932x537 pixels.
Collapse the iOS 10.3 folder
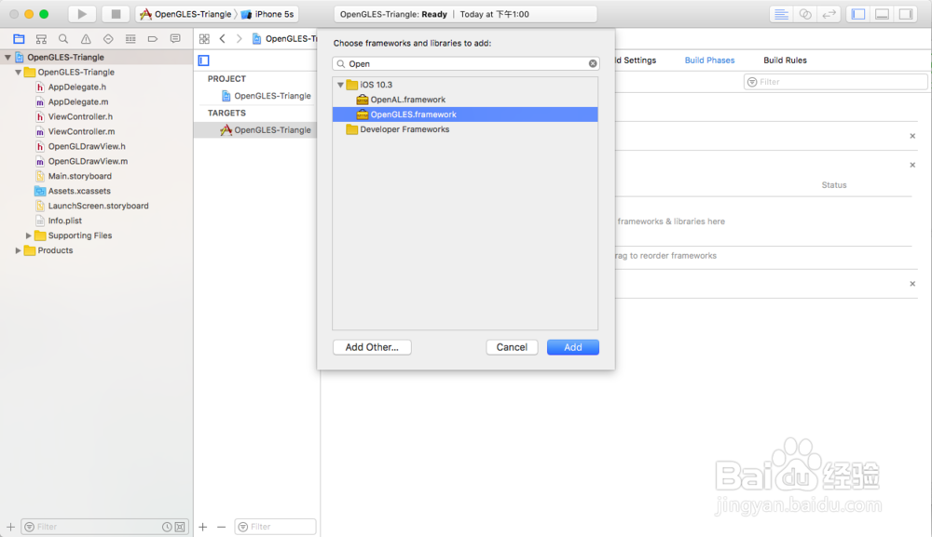[340, 85]
